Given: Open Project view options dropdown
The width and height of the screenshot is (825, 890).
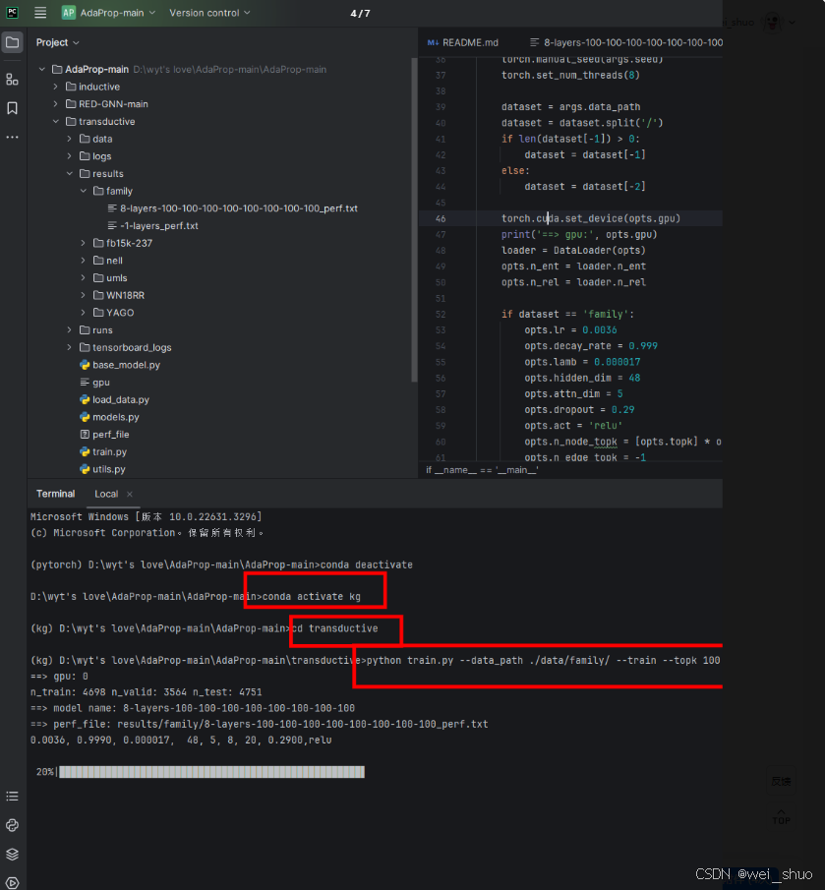Looking at the screenshot, I should [x=57, y=42].
